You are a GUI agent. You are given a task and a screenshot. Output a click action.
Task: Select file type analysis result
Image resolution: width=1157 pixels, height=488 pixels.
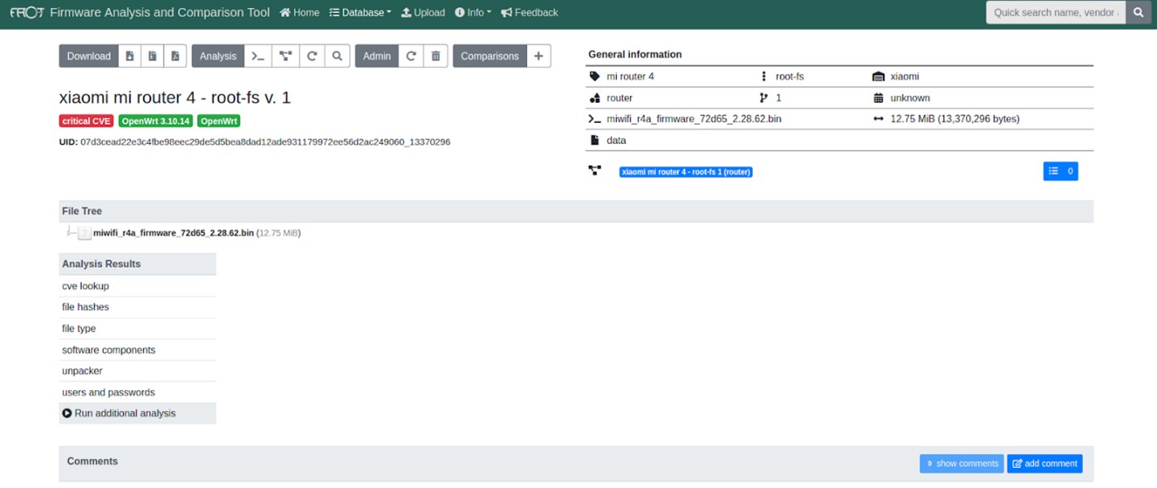pos(138,329)
